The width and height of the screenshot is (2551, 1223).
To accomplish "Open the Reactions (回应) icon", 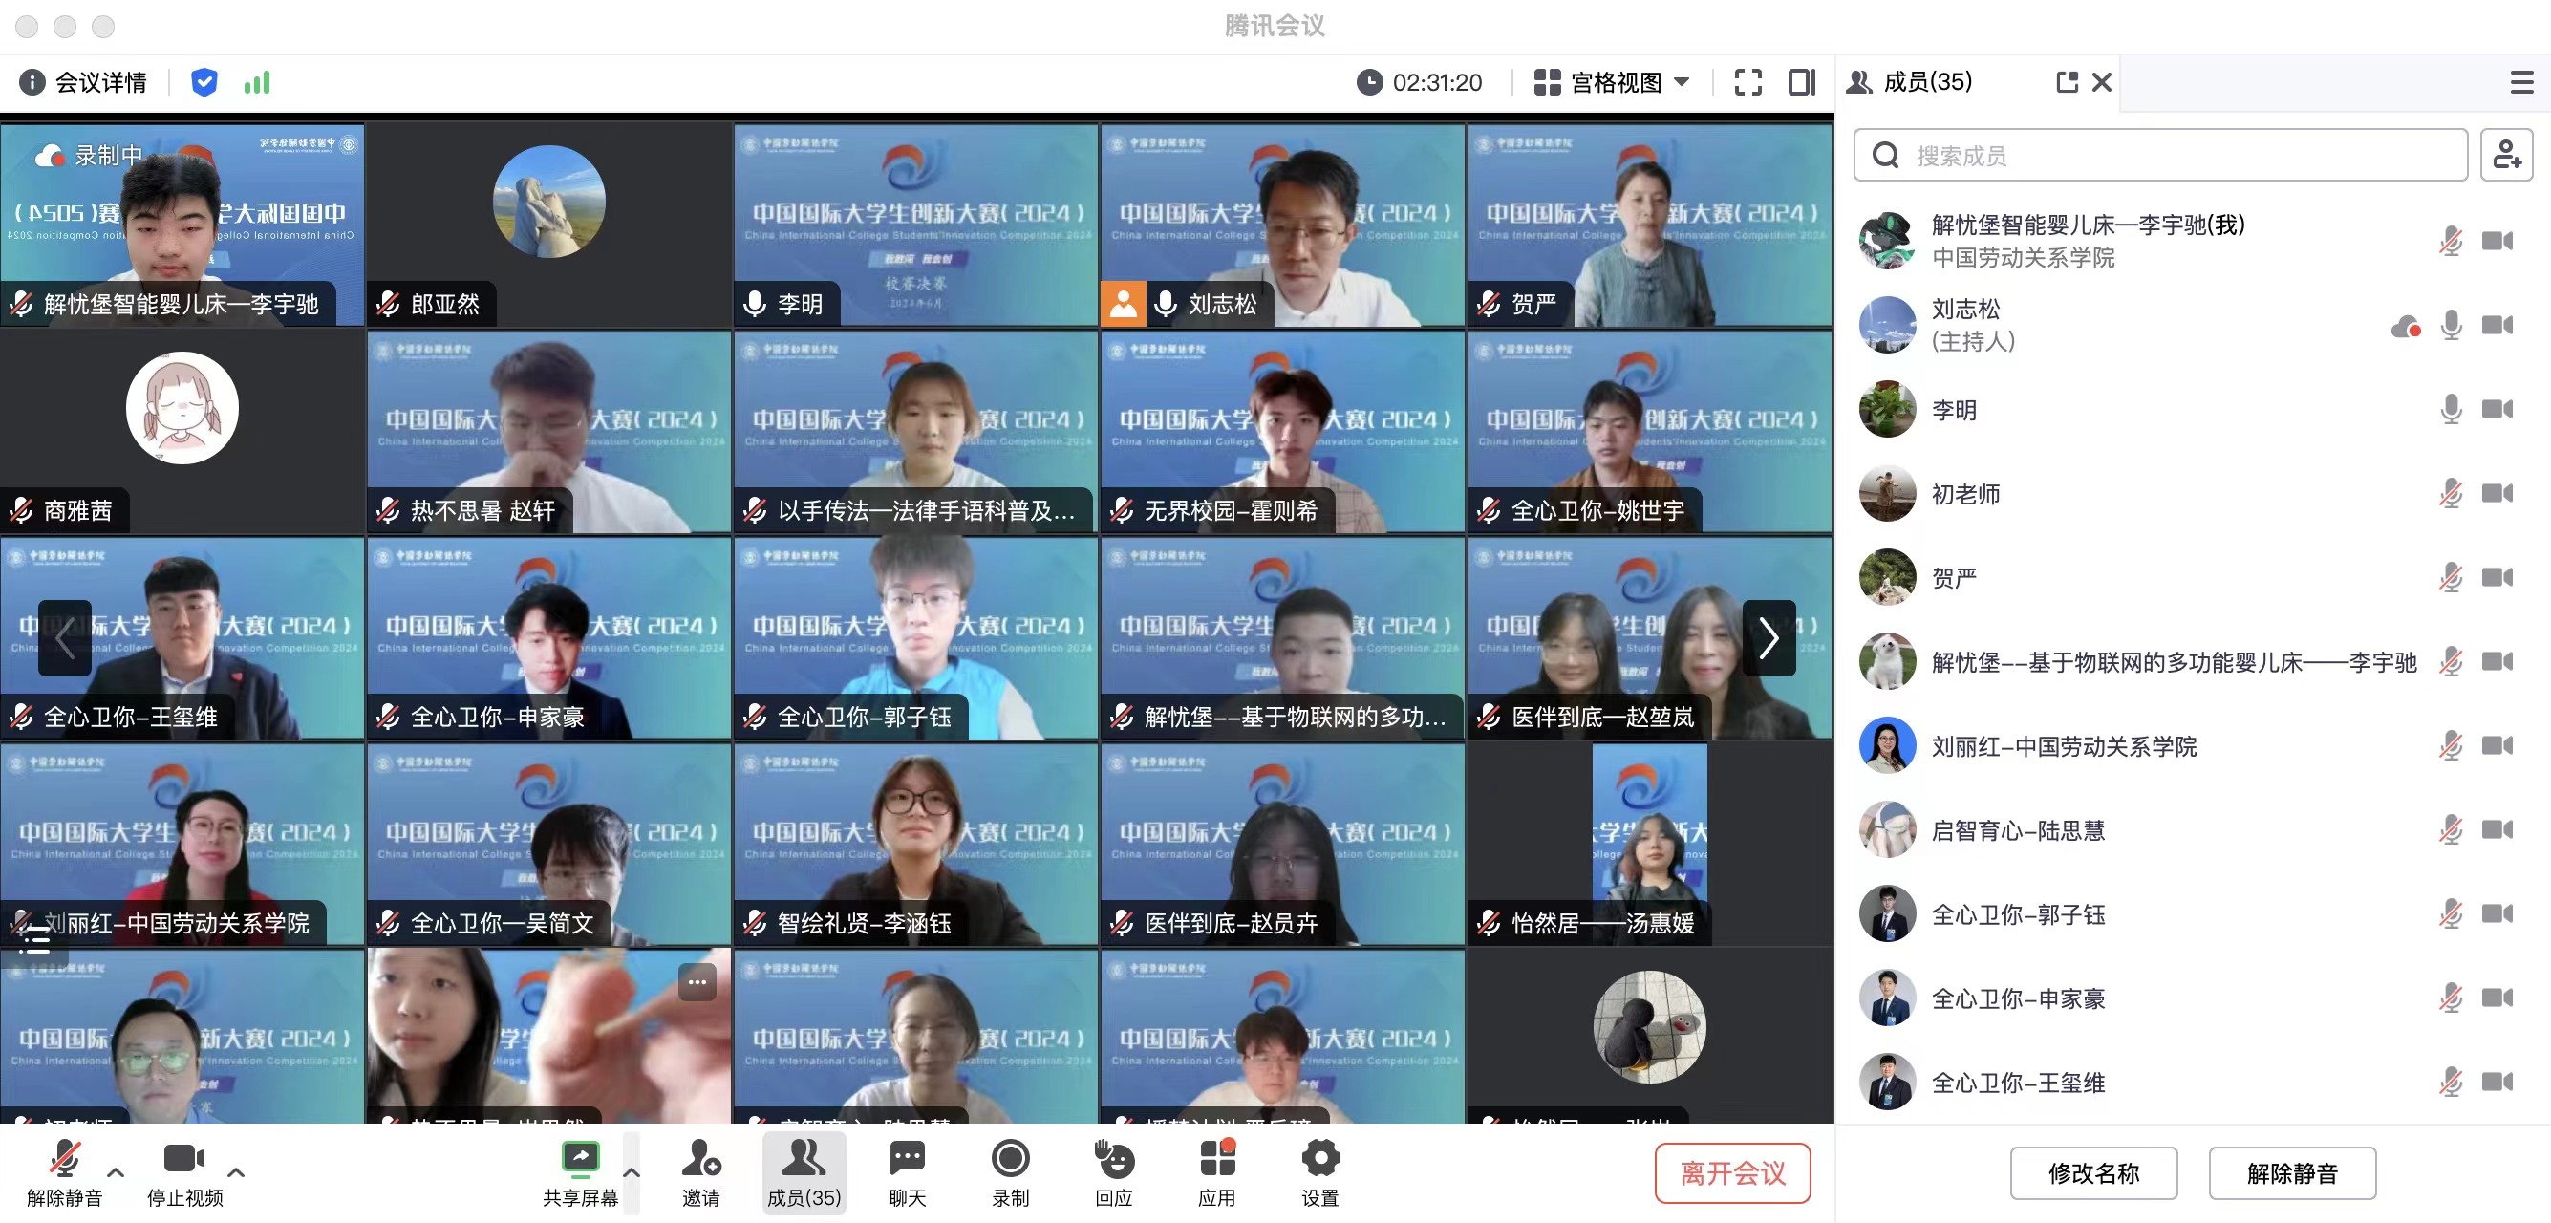I will pyautogui.click(x=1113, y=1161).
